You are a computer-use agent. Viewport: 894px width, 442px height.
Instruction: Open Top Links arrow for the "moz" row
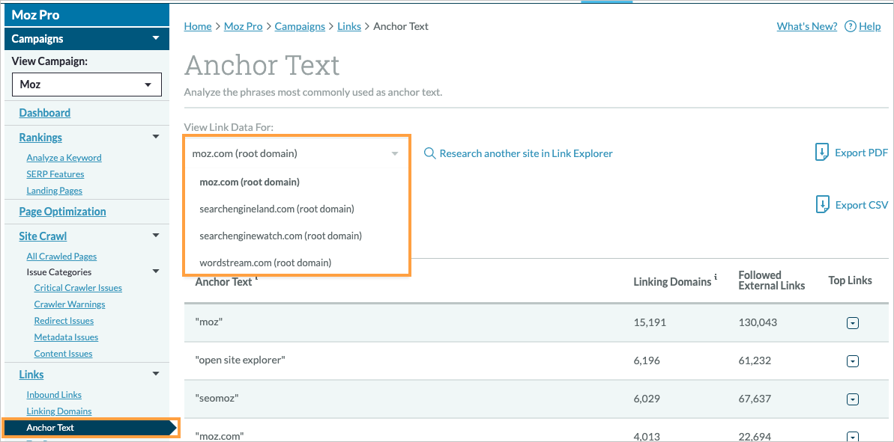(852, 322)
